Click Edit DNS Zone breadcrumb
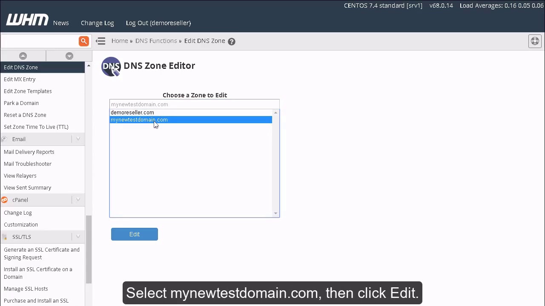545x306 pixels. [x=204, y=41]
